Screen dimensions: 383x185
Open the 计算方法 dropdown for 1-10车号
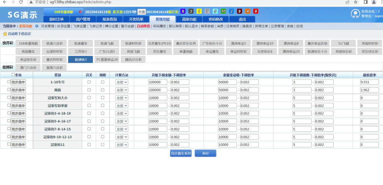[122, 82]
